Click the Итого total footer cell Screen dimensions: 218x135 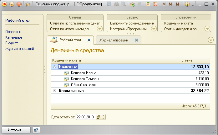pyautogui.click(x=195, y=106)
